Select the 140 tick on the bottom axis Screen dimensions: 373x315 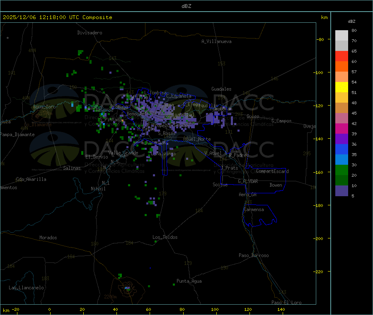tap(281, 309)
